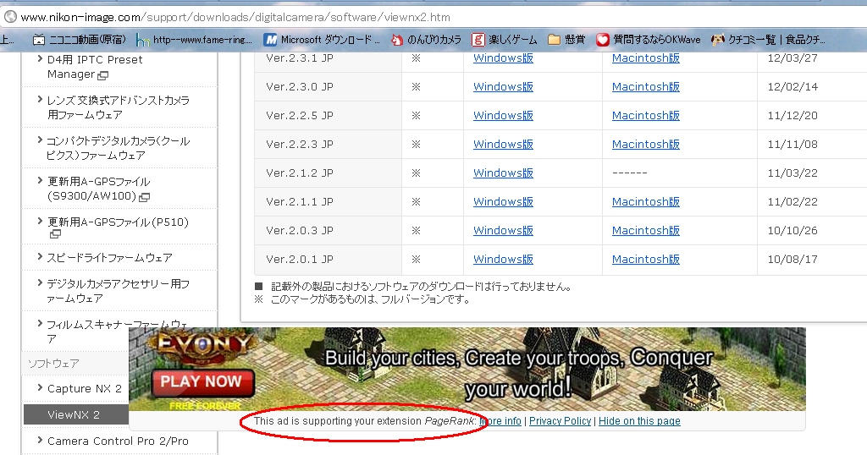867x455 pixels.
Task: Open D4用 IPTC Preset Manager sidebar link
Action: pos(95,67)
